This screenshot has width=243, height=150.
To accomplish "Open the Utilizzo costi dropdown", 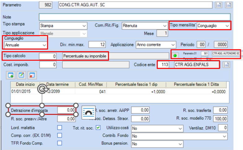I will coord(157,128).
